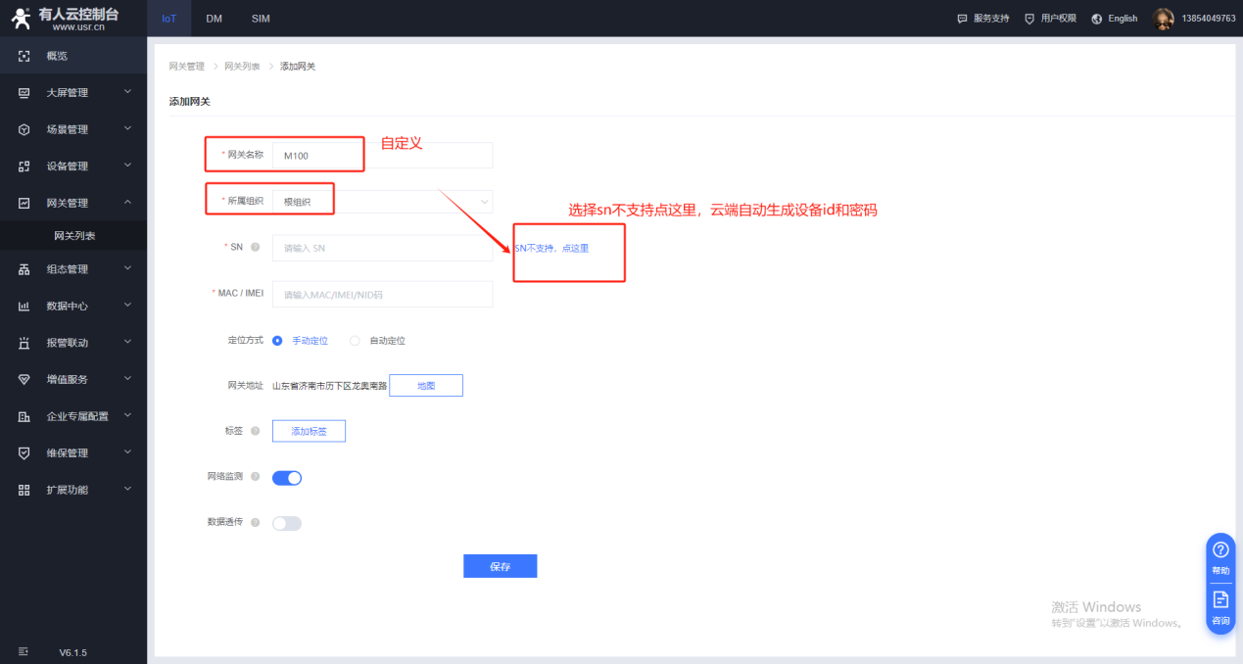
Task: Select 自动定位 radio option
Action: point(355,341)
